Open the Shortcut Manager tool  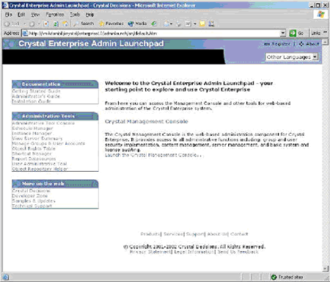click(x=32, y=153)
